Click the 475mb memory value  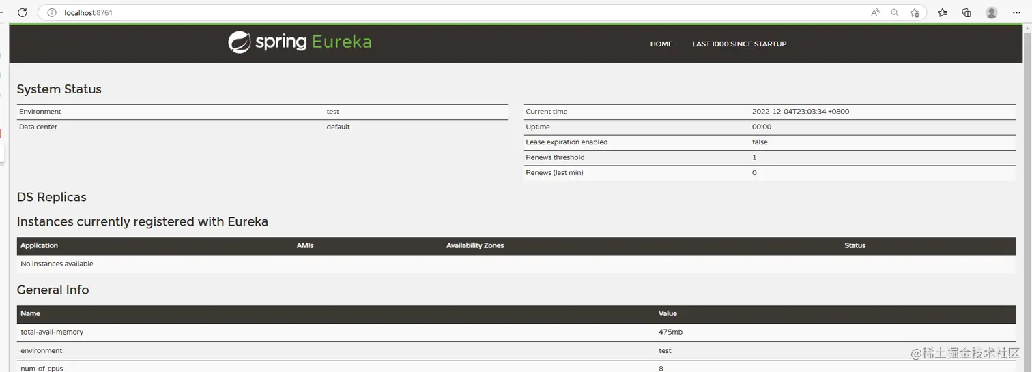click(670, 332)
